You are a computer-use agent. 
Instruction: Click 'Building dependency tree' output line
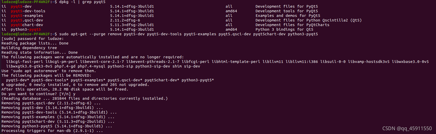click(x=29, y=48)
